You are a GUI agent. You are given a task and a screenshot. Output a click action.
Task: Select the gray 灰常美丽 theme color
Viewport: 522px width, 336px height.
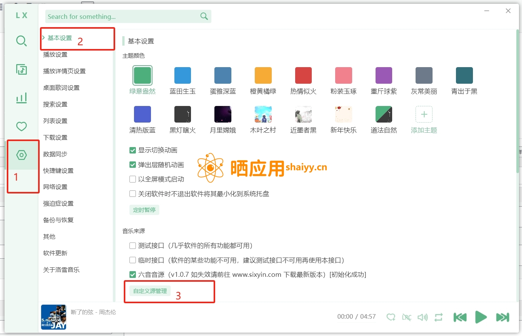click(424, 75)
